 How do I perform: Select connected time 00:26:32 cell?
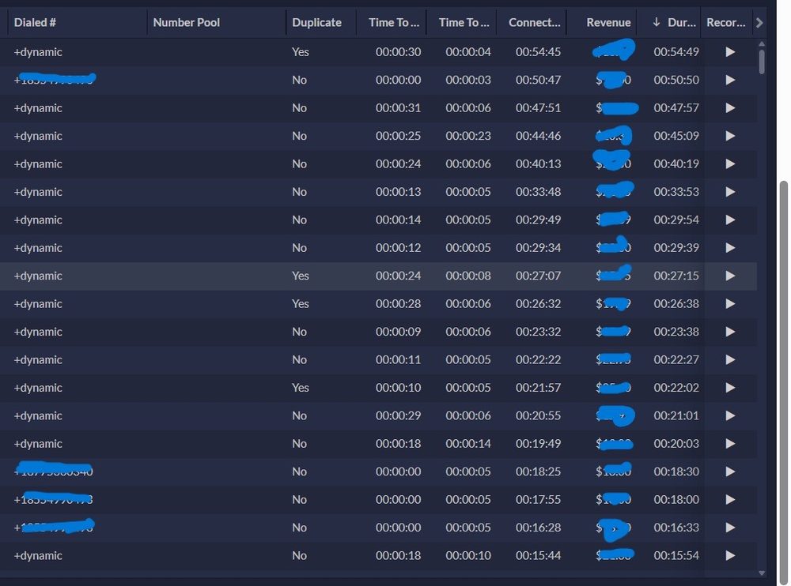tap(538, 304)
